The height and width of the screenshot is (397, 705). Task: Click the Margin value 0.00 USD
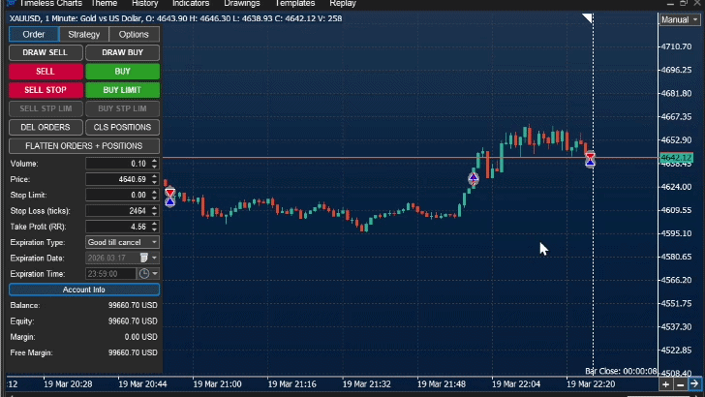tap(140, 337)
